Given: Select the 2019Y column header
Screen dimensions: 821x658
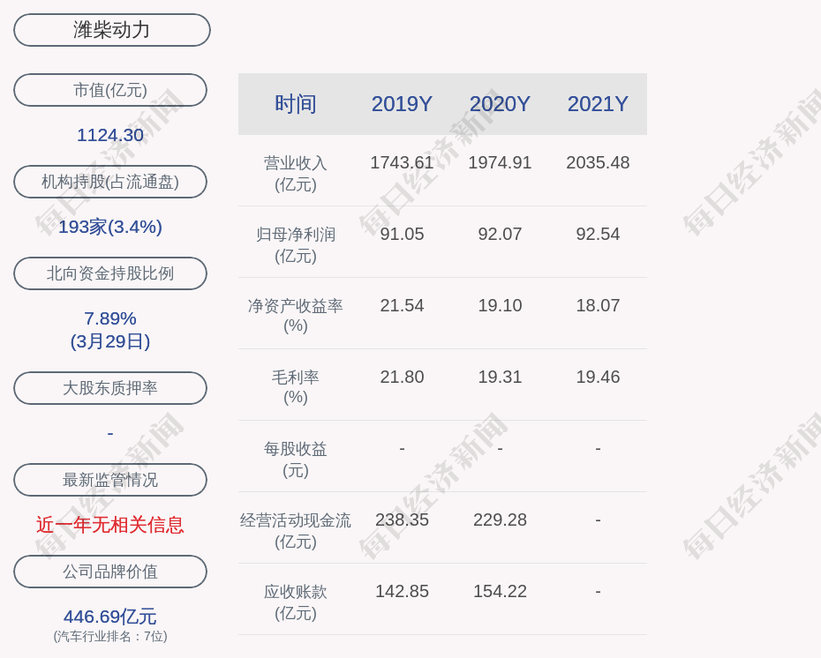Looking at the screenshot, I should [x=402, y=103].
